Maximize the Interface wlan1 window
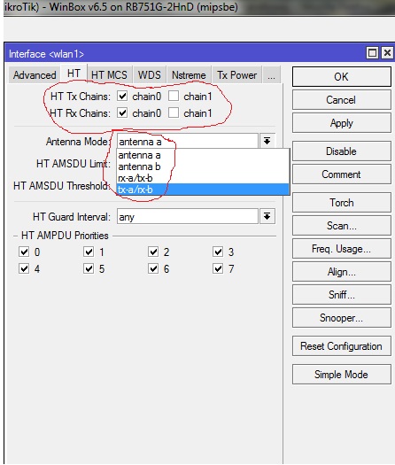This screenshot has width=395, height=465. [x=372, y=53]
